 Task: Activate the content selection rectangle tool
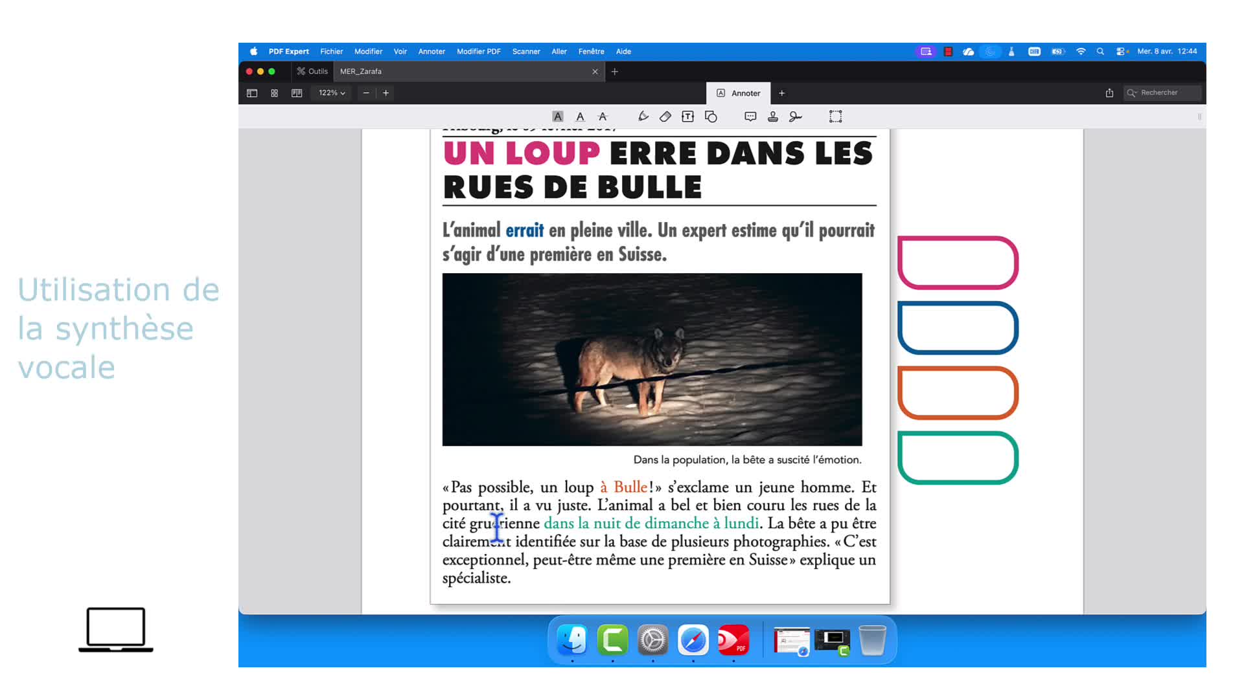tap(836, 116)
